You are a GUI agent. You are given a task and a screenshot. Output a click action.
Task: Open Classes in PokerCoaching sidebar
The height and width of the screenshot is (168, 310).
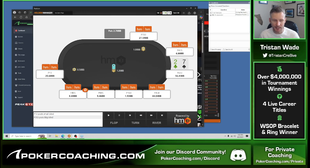click(20, 49)
